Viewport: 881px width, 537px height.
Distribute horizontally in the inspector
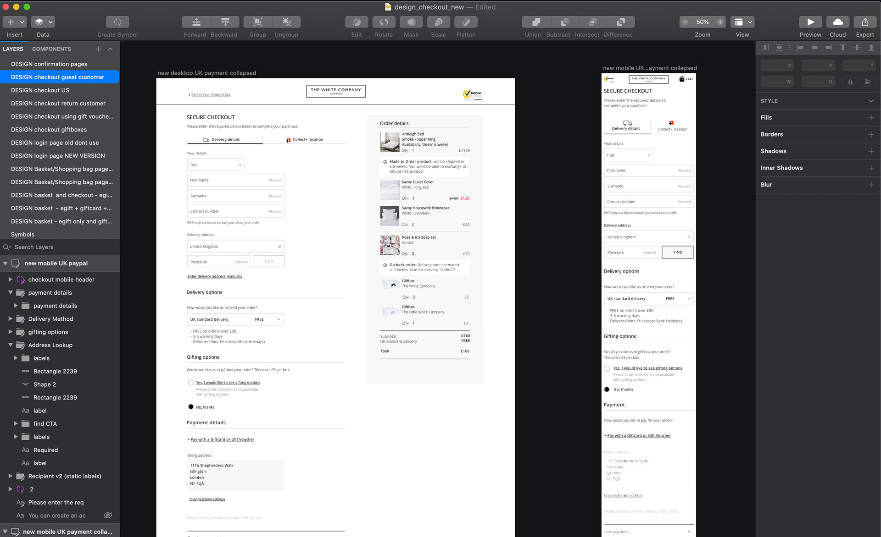click(x=765, y=47)
